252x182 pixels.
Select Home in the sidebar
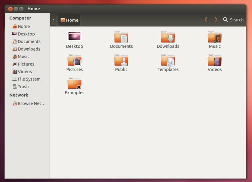click(x=24, y=26)
